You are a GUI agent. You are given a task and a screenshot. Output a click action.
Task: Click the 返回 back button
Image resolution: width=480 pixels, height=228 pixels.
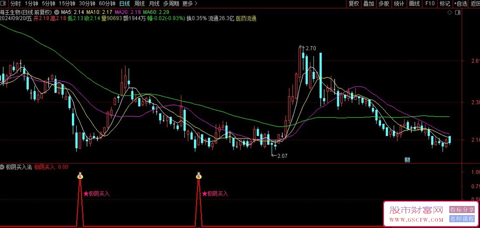pos(475,4)
